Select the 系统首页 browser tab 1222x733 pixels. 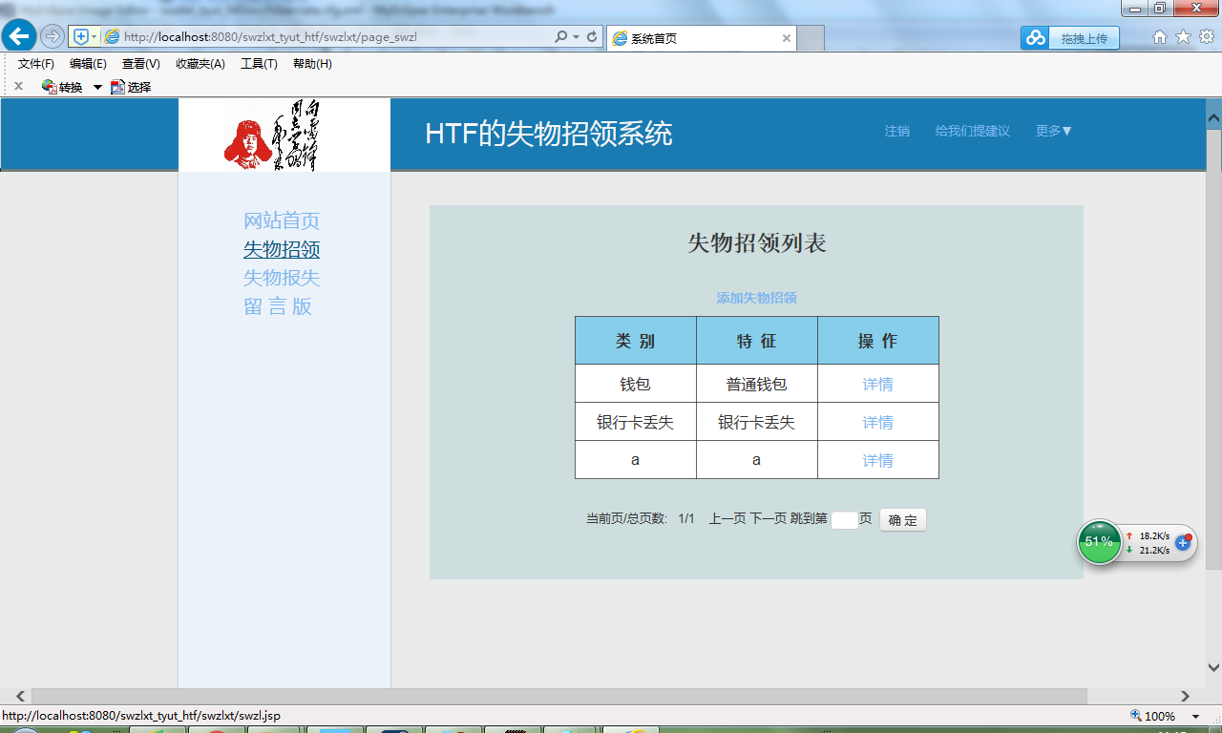702,38
